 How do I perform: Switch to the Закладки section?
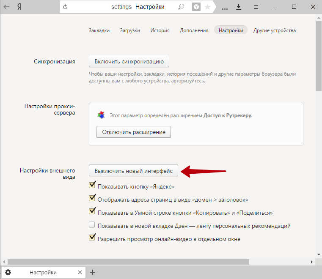[x=99, y=30]
